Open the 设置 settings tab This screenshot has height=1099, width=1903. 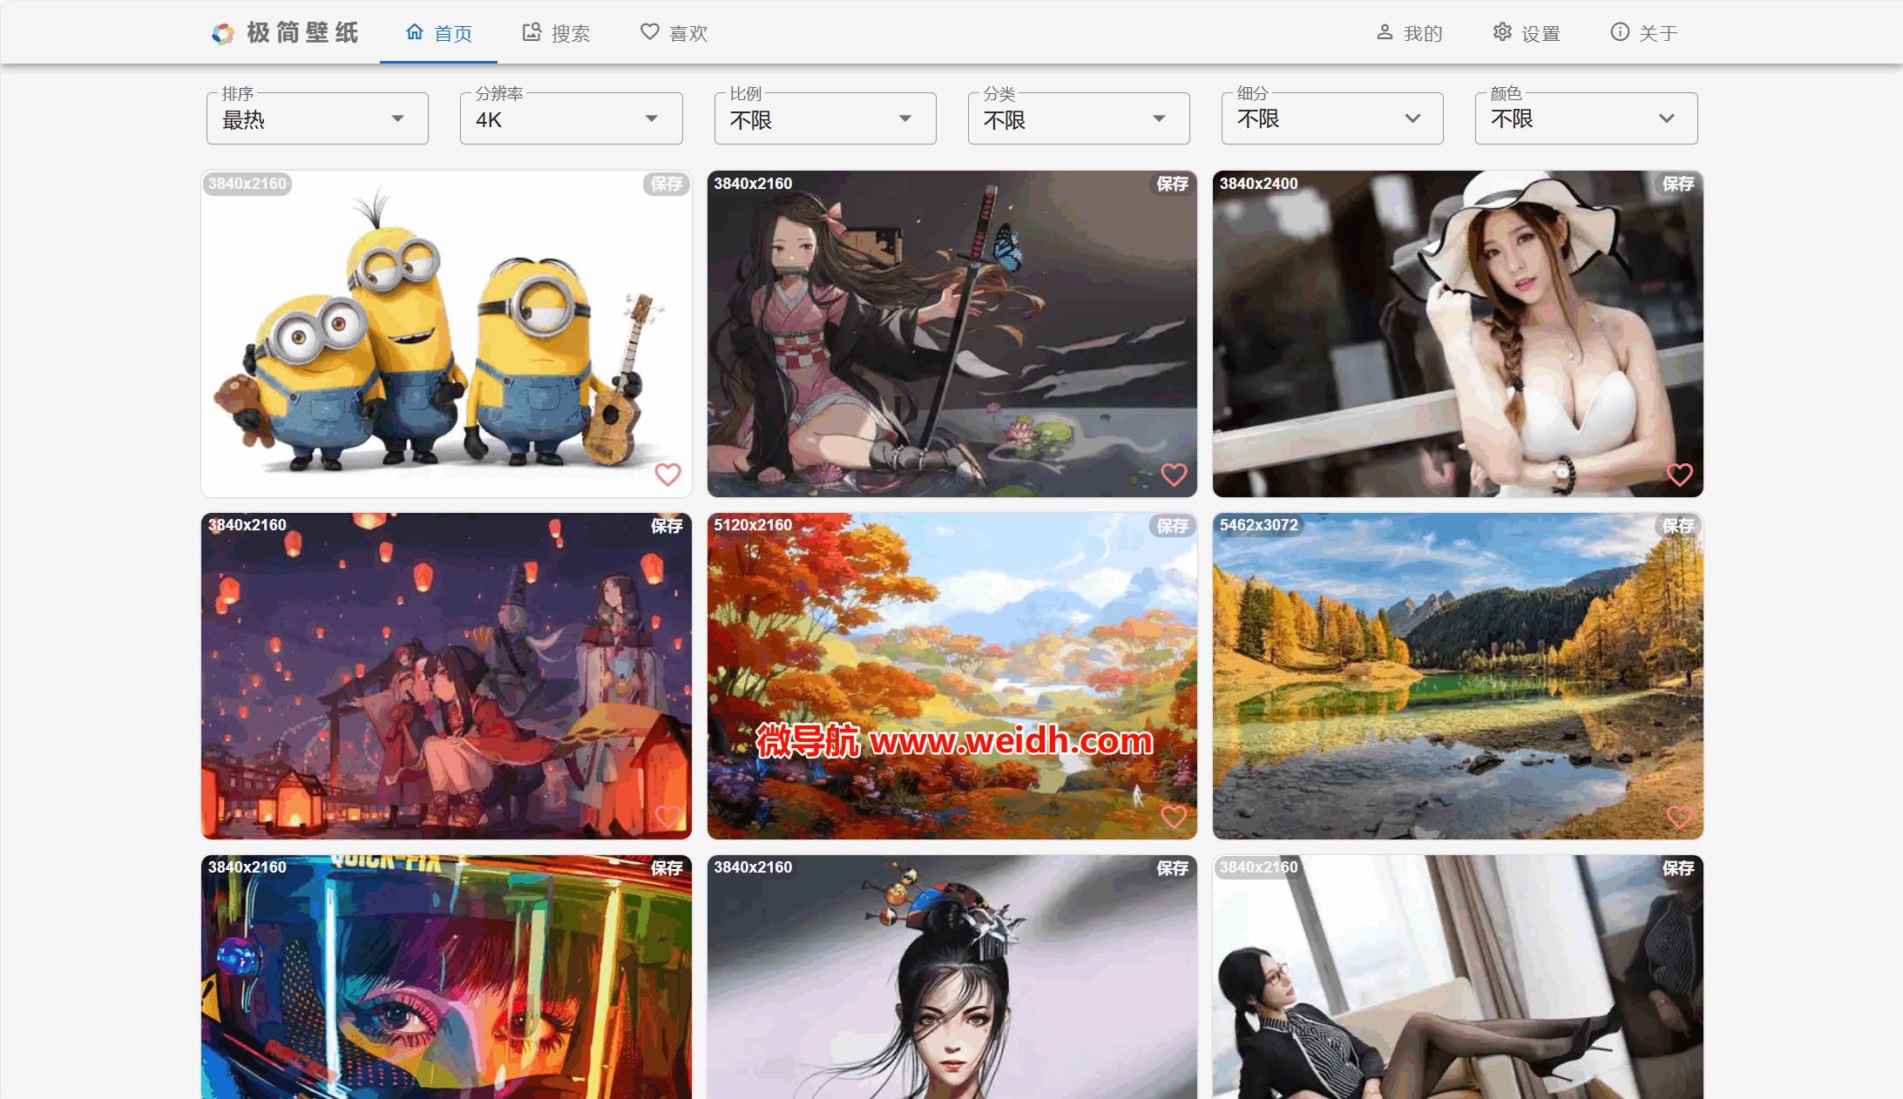(x=1527, y=33)
